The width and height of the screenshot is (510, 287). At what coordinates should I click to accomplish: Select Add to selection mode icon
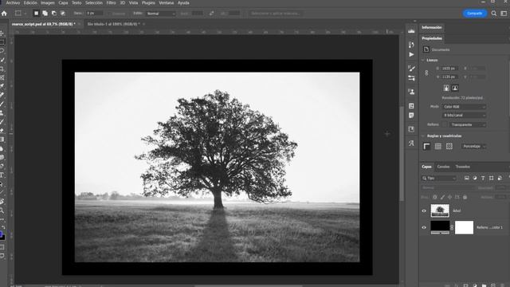tap(45, 14)
